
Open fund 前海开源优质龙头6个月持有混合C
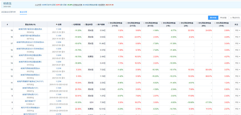tap(30, 49)
